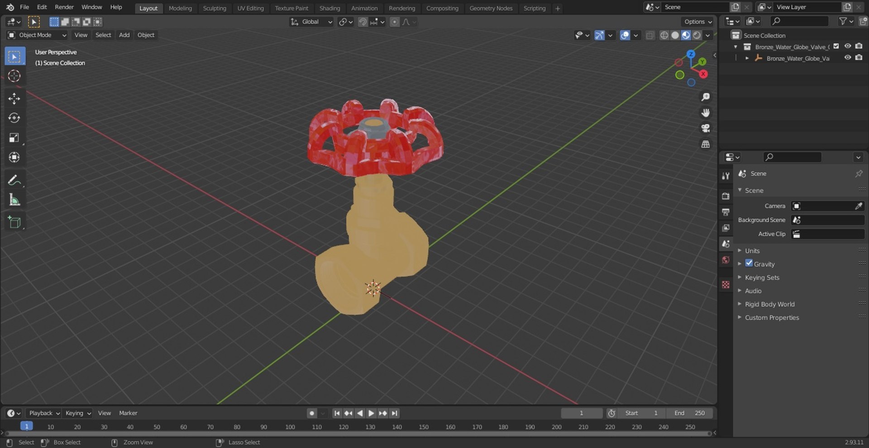Open the Render properties tab
This screenshot has width=869, height=448.
pos(726,196)
